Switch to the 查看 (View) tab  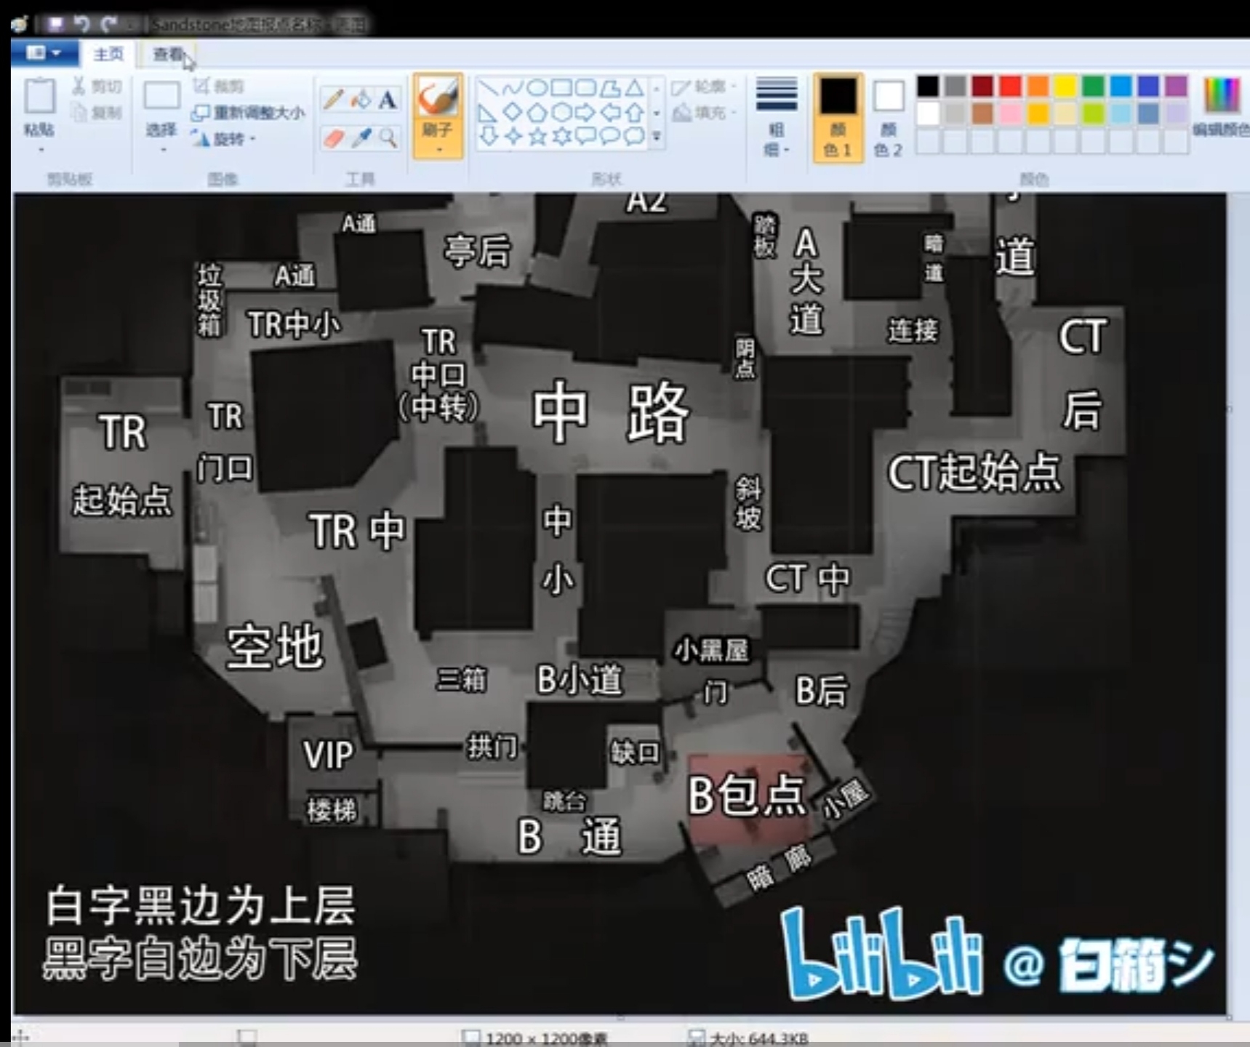point(168,54)
